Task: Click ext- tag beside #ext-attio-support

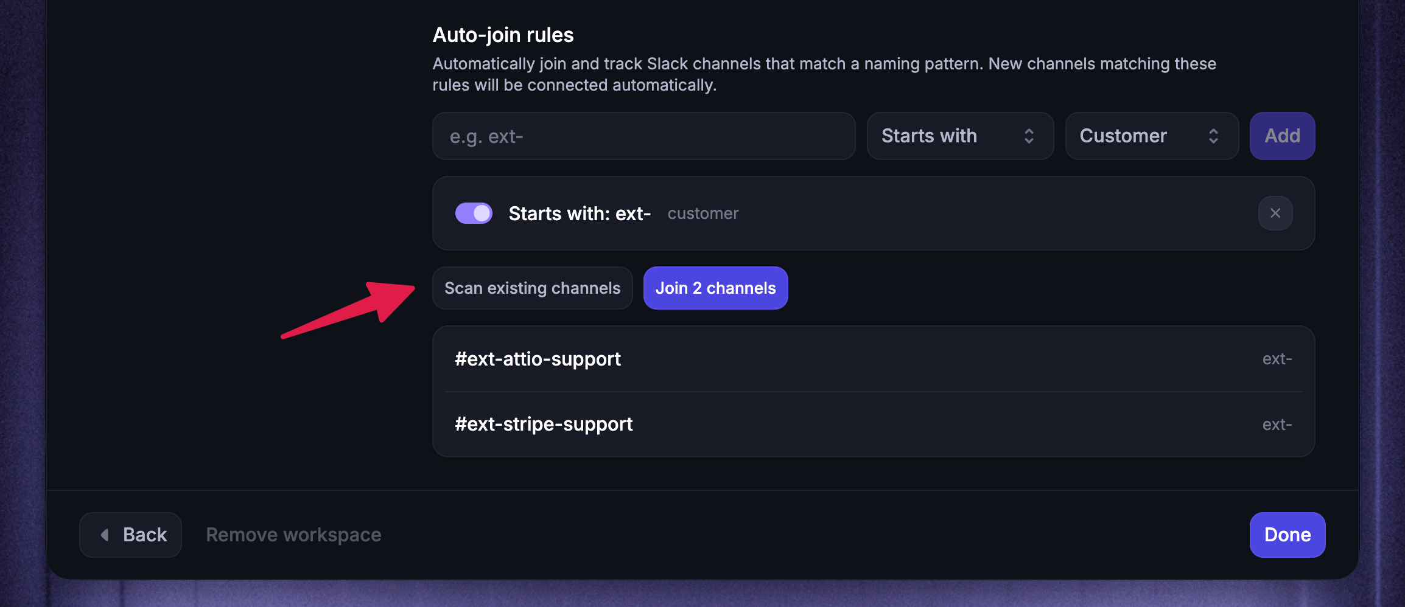Action: coord(1277,359)
